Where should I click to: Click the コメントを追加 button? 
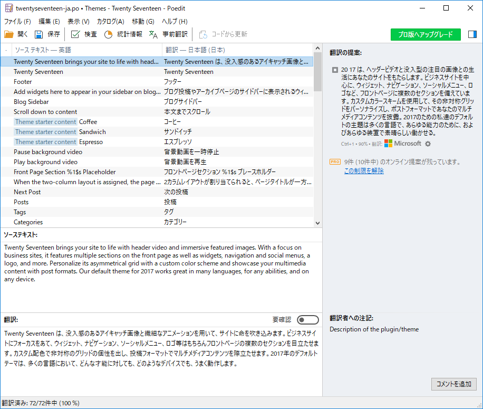click(454, 384)
